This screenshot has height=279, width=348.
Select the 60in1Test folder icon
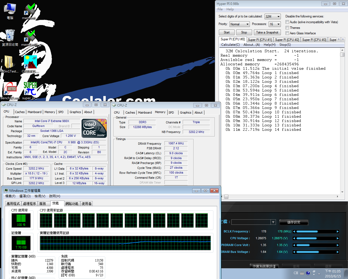pos(10,64)
